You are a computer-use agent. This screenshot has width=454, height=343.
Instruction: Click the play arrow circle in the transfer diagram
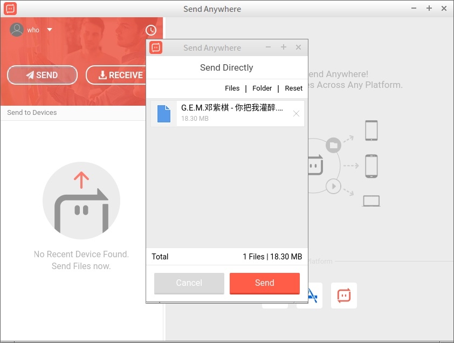point(334,186)
